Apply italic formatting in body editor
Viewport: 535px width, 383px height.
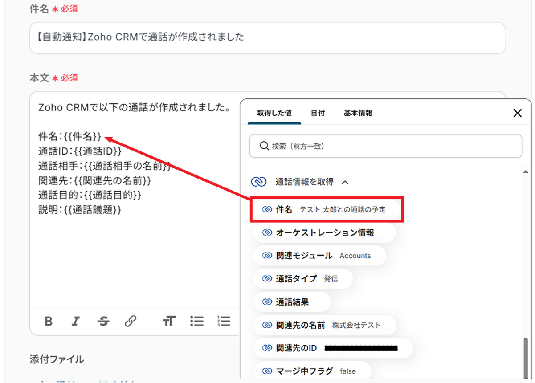point(76,321)
